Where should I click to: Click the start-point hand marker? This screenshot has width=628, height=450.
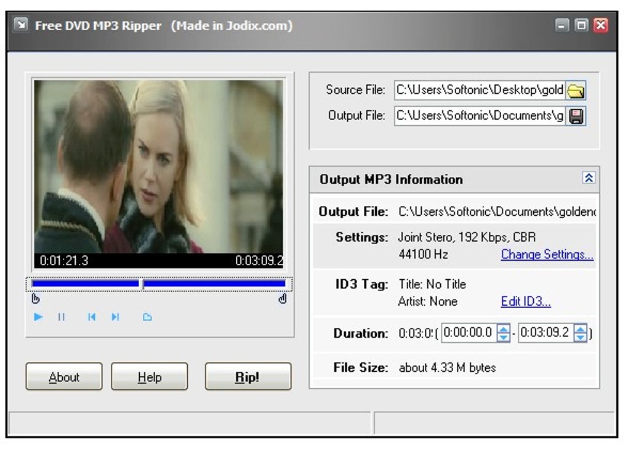tap(35, 298)
